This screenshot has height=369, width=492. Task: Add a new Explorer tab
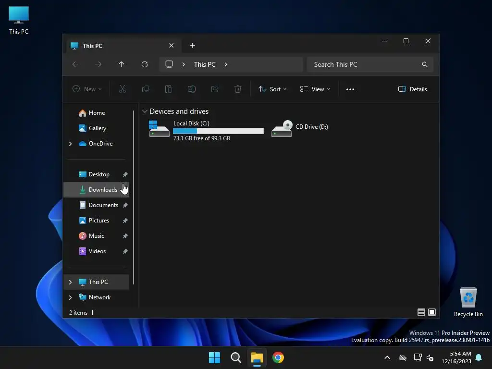click(192, 46)
